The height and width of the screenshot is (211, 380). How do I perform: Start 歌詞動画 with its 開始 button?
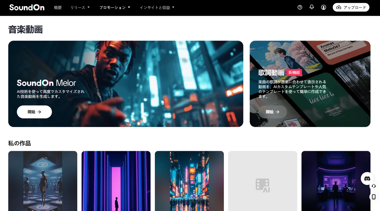tap(273, 112)
